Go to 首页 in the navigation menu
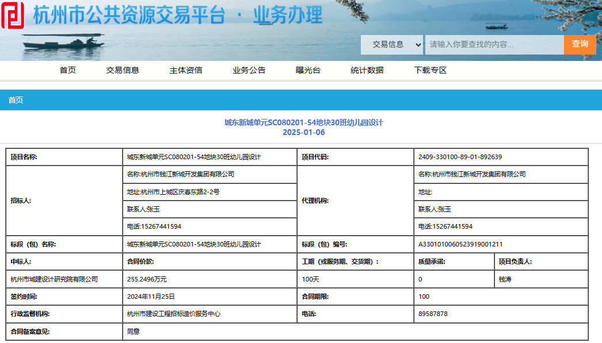The width and height of the screenshot is (602, 343). coord(67,70)
